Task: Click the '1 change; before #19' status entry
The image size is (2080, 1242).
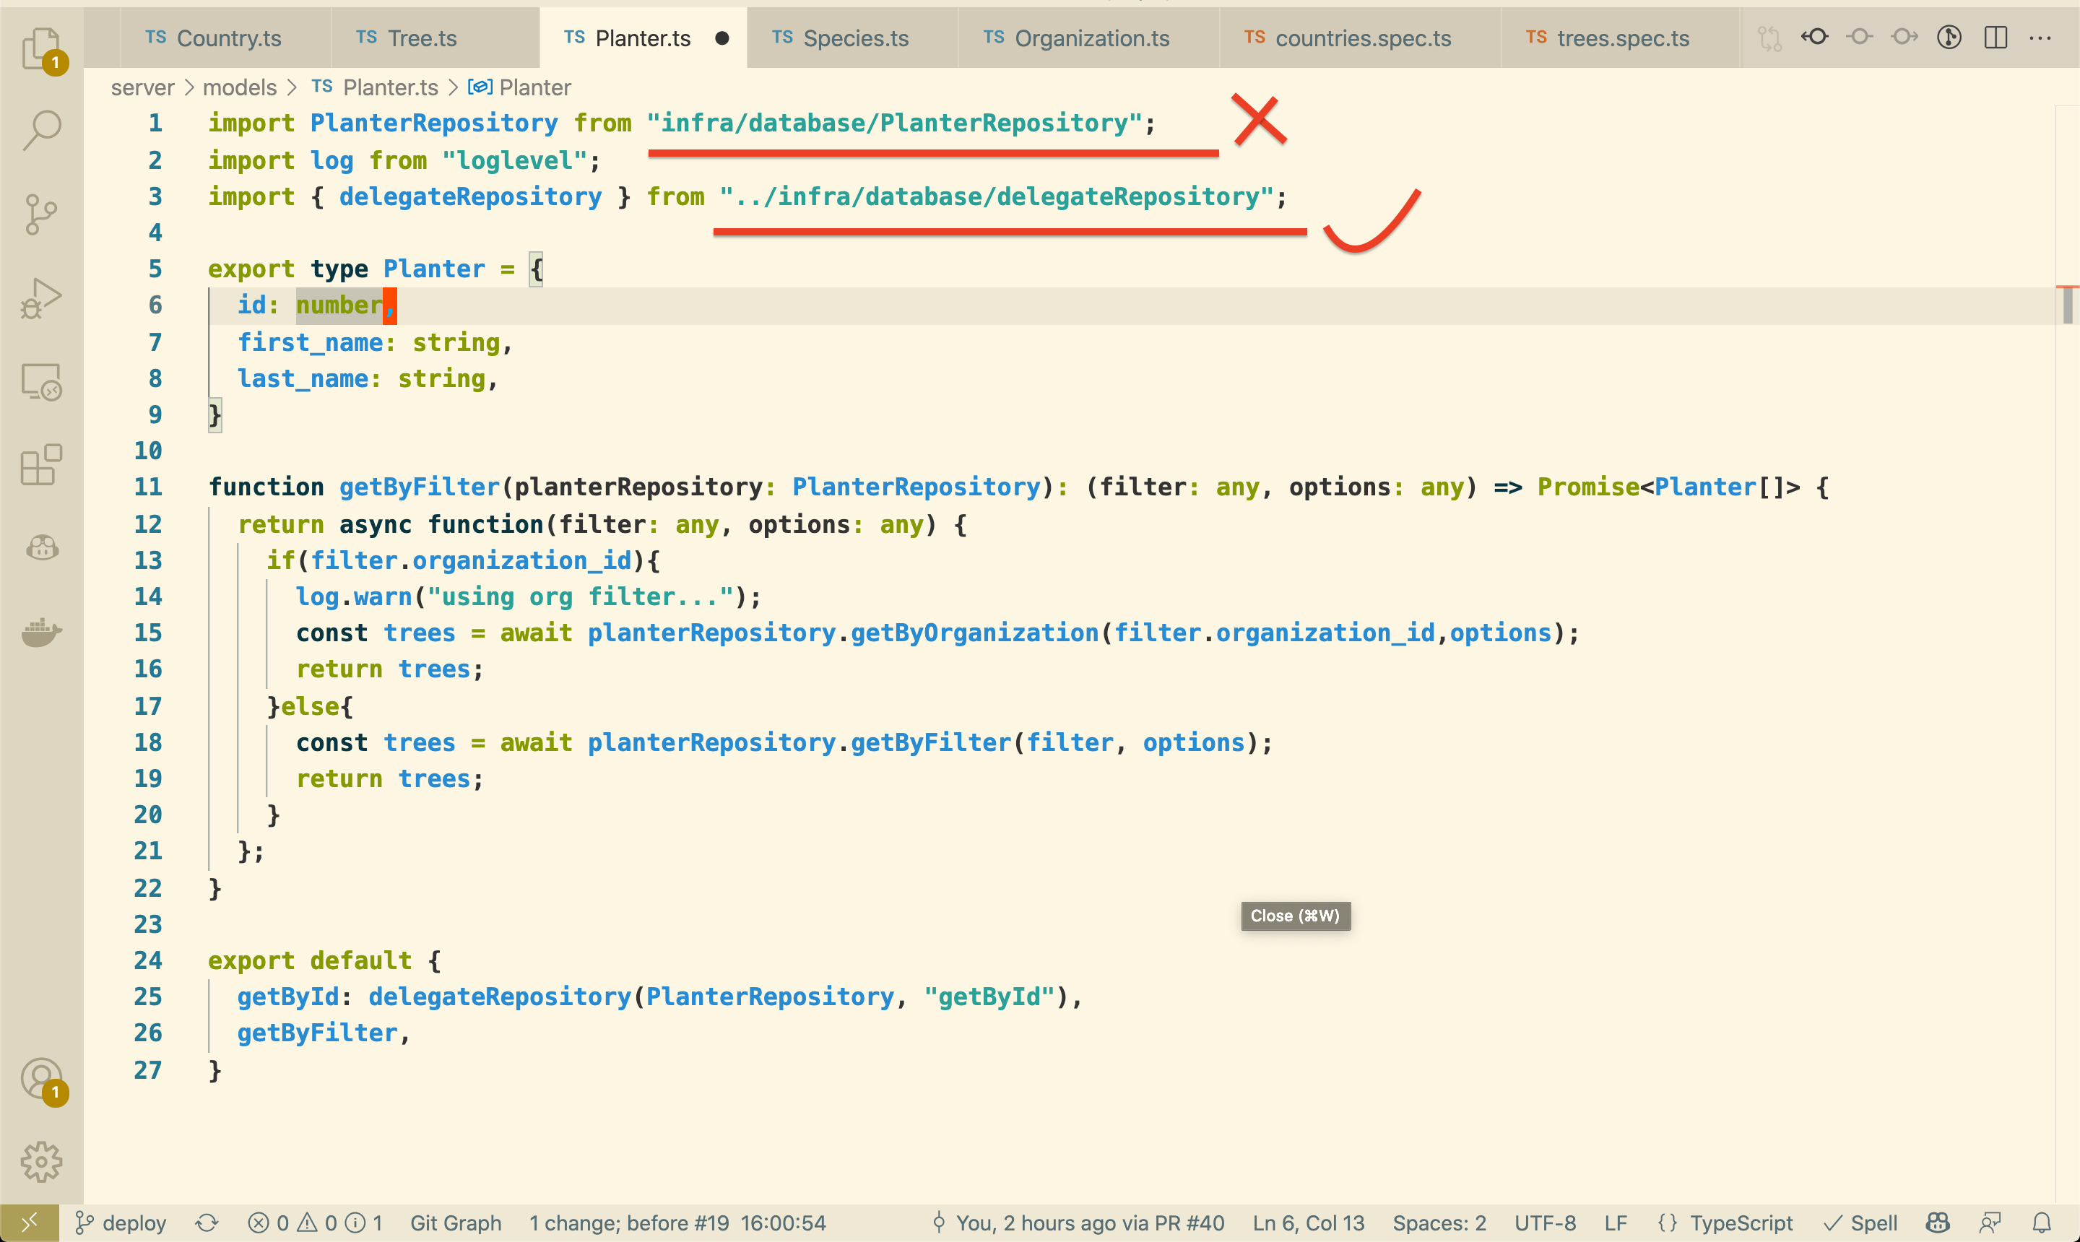Action: (x=677, y=1223)
